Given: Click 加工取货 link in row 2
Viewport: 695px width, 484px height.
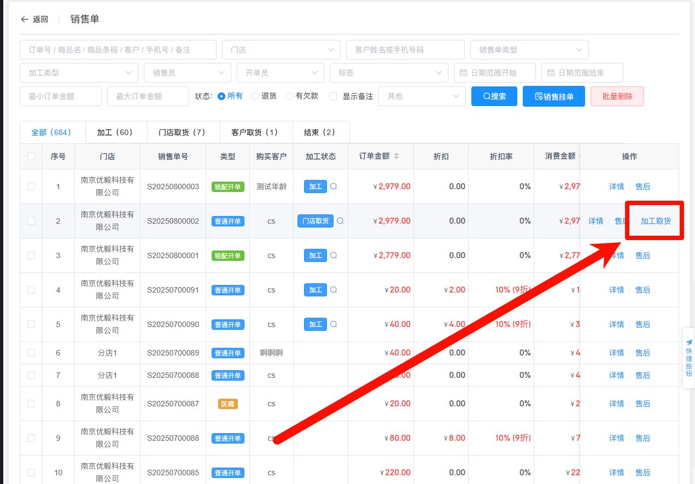Looking at the screenshot, I should click(x=656, y=221).
